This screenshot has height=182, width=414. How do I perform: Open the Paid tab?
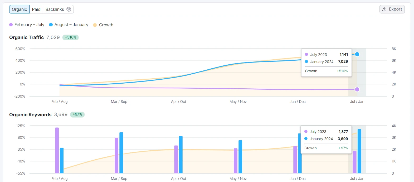[36, 9]
